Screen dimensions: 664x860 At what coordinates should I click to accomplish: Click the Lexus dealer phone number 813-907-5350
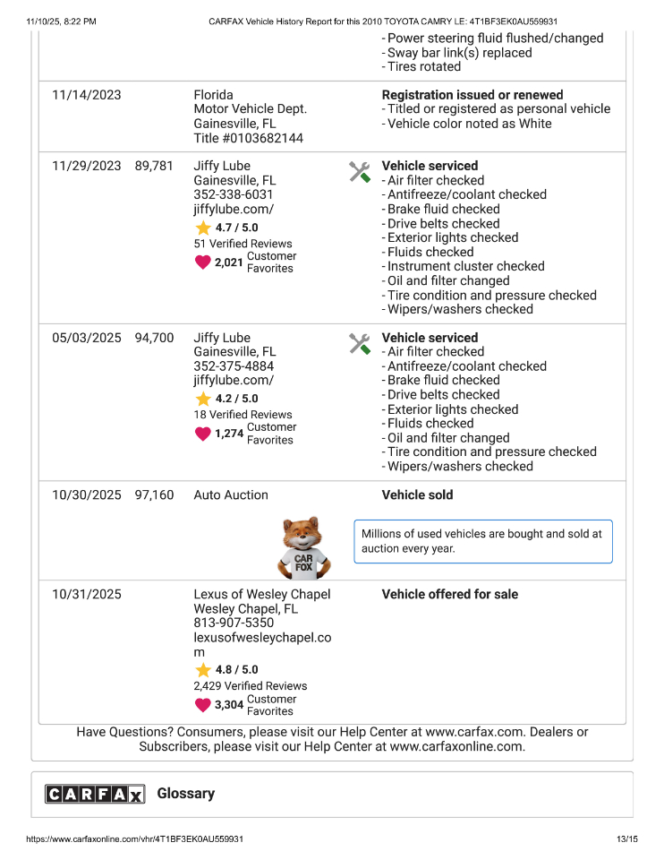coord(234,623)
